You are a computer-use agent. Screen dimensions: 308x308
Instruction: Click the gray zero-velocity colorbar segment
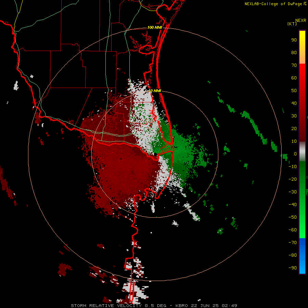[302, 152]
